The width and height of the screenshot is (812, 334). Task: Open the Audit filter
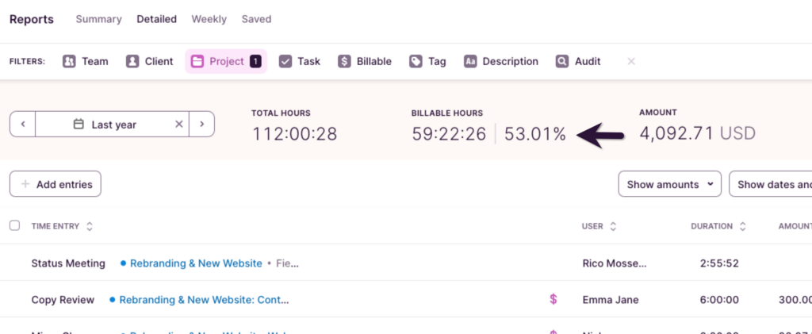(x=578, y=61)
